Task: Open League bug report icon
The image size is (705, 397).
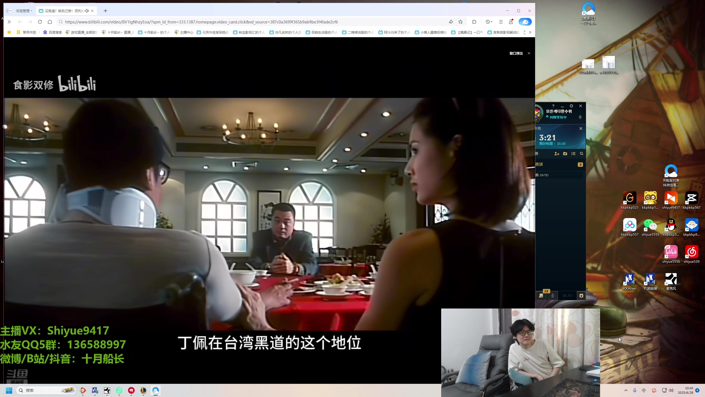Action: pyautogui.click(x=581, y=296)
